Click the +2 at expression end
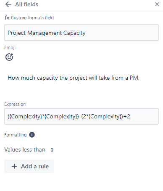This screenshot has width=163, height=191. [x=127, y=116]
